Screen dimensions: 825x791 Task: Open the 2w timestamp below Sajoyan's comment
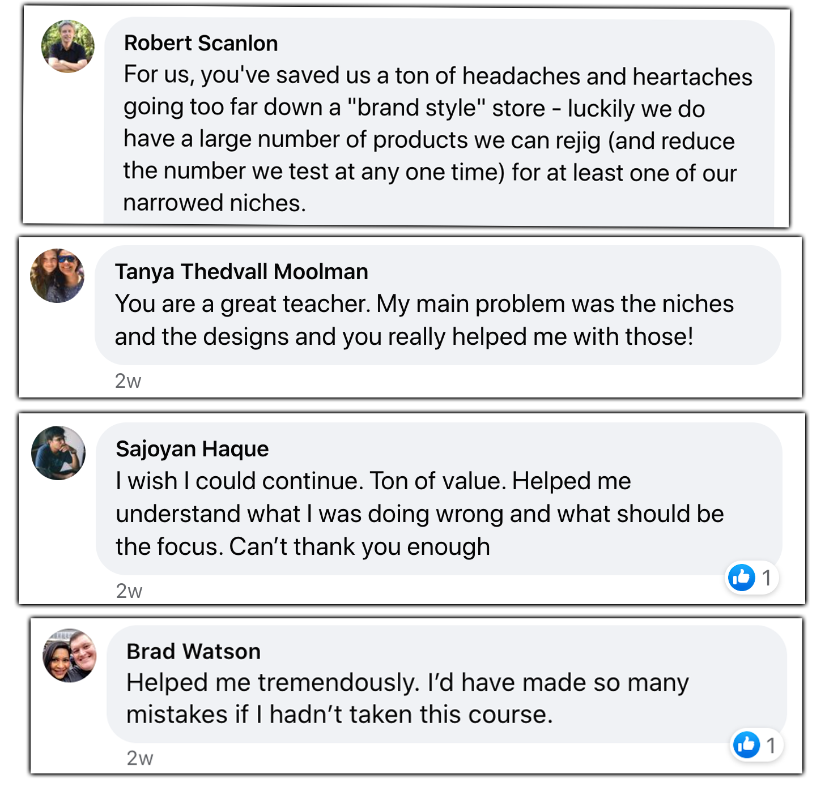(129, 591)
